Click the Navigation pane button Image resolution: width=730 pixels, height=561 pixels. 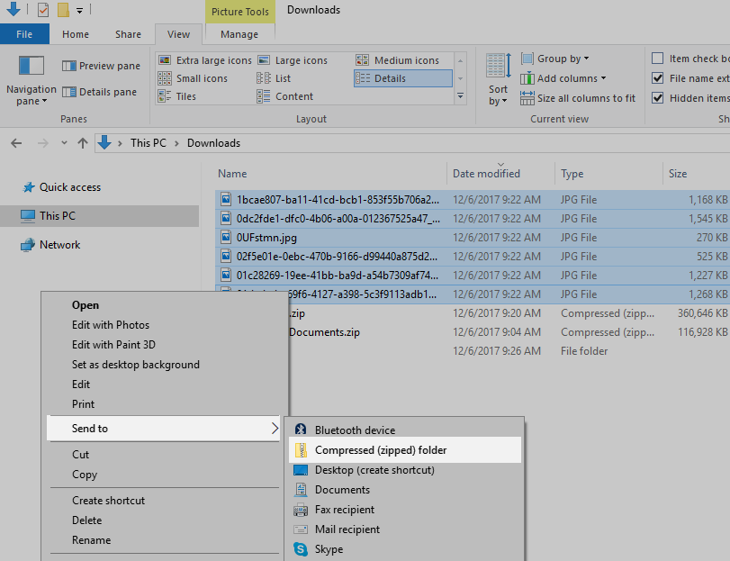coord(31,91)
